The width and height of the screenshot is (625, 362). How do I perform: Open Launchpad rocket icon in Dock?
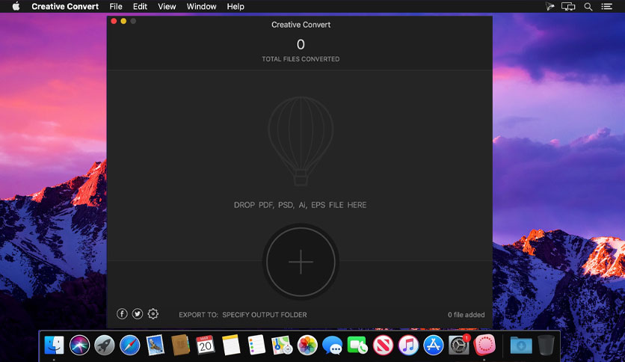click(105, 345)
